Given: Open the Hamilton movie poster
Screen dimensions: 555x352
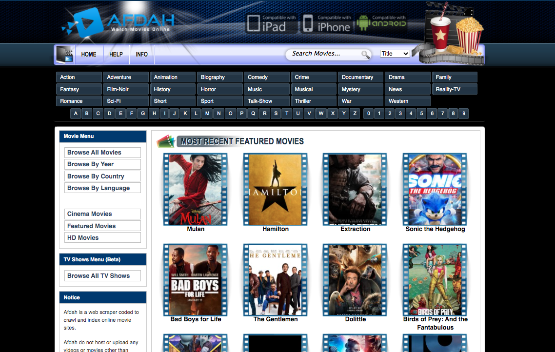Looking at the screenshot, I should coord(276,189).
